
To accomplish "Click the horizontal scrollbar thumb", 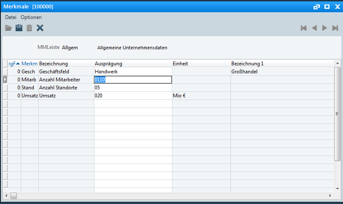I will [x=13, y=196].
